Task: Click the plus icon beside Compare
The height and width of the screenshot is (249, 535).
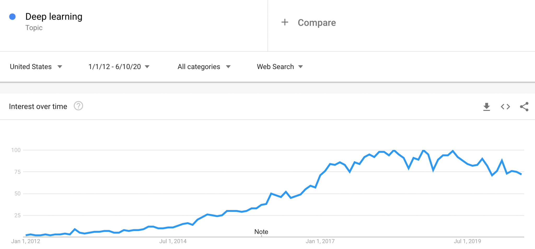Action: (285, 22)
